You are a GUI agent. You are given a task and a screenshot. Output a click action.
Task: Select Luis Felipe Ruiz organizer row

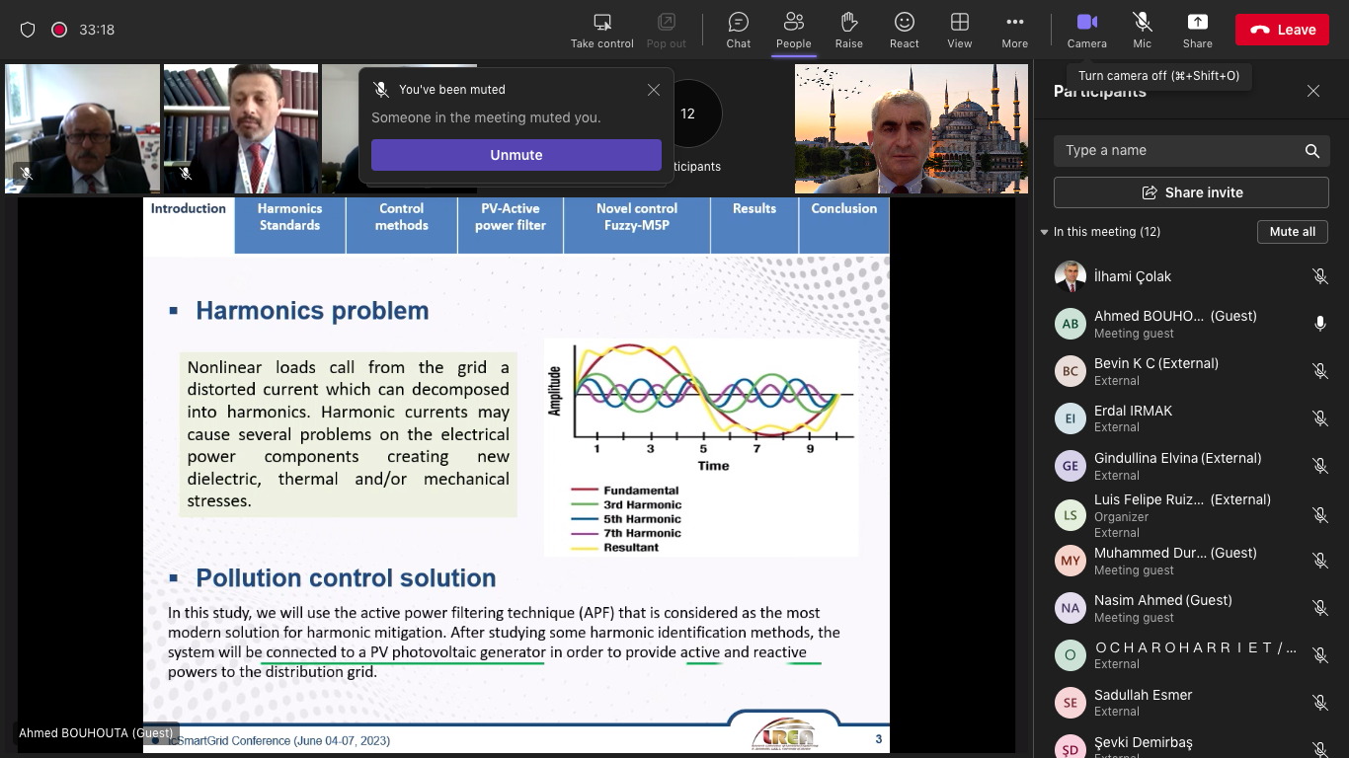point(1191,515)
